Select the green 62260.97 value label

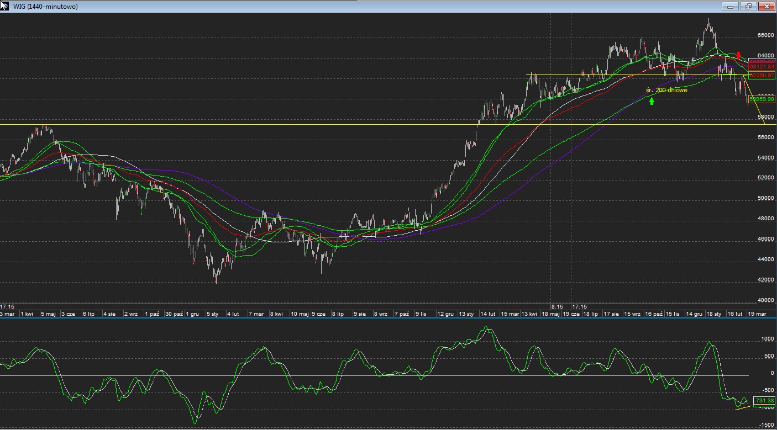point(762,75)
